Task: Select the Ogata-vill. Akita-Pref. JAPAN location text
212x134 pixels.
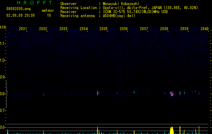Action: tap(150, 8)
